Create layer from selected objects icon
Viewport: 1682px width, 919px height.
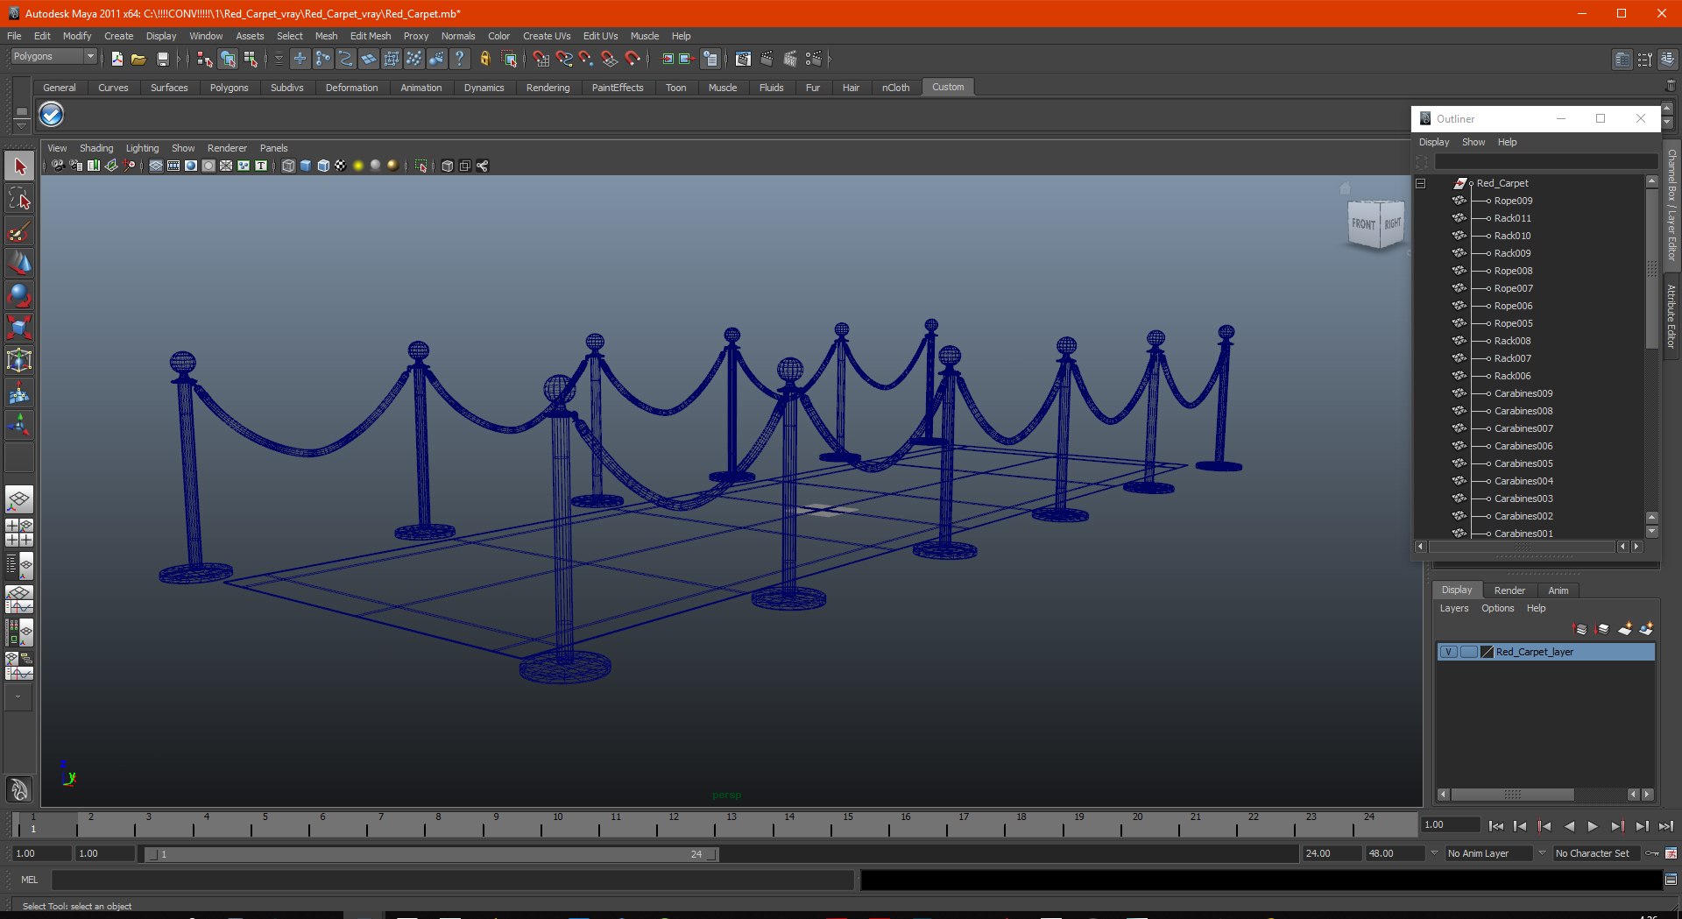click(x=1646, y=628)
